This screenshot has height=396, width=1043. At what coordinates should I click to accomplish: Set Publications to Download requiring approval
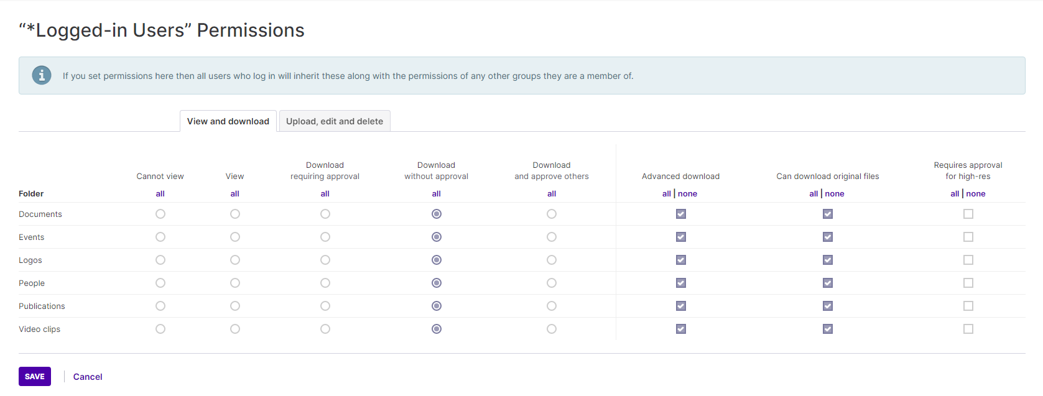click(x=325, y=306)
